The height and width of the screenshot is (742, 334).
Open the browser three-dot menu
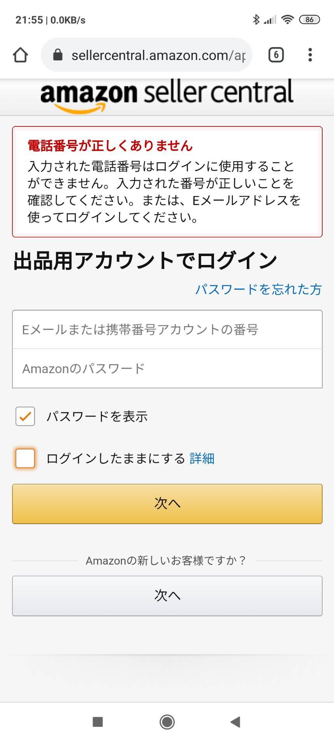click(x=310, y=55)
